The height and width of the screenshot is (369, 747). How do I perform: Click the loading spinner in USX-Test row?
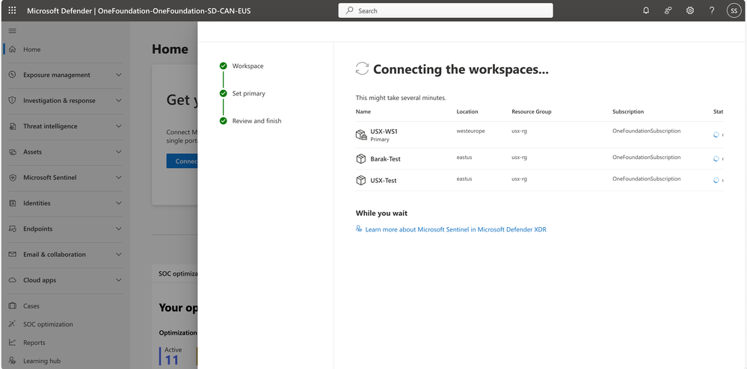(716, 181)
